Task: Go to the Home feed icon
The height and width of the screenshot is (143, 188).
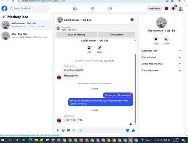Action: click(75, 8)
